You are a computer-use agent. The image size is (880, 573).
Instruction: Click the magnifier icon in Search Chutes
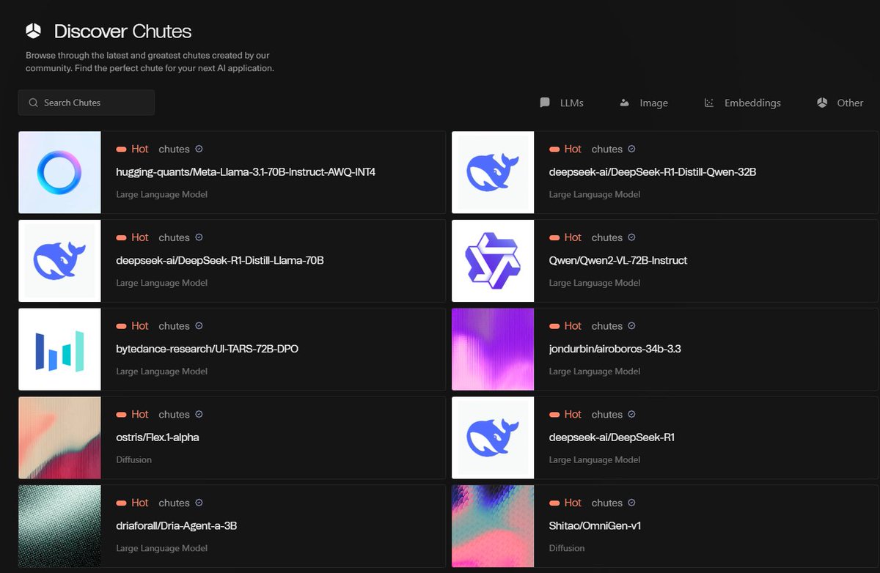[x=33, y=103]
